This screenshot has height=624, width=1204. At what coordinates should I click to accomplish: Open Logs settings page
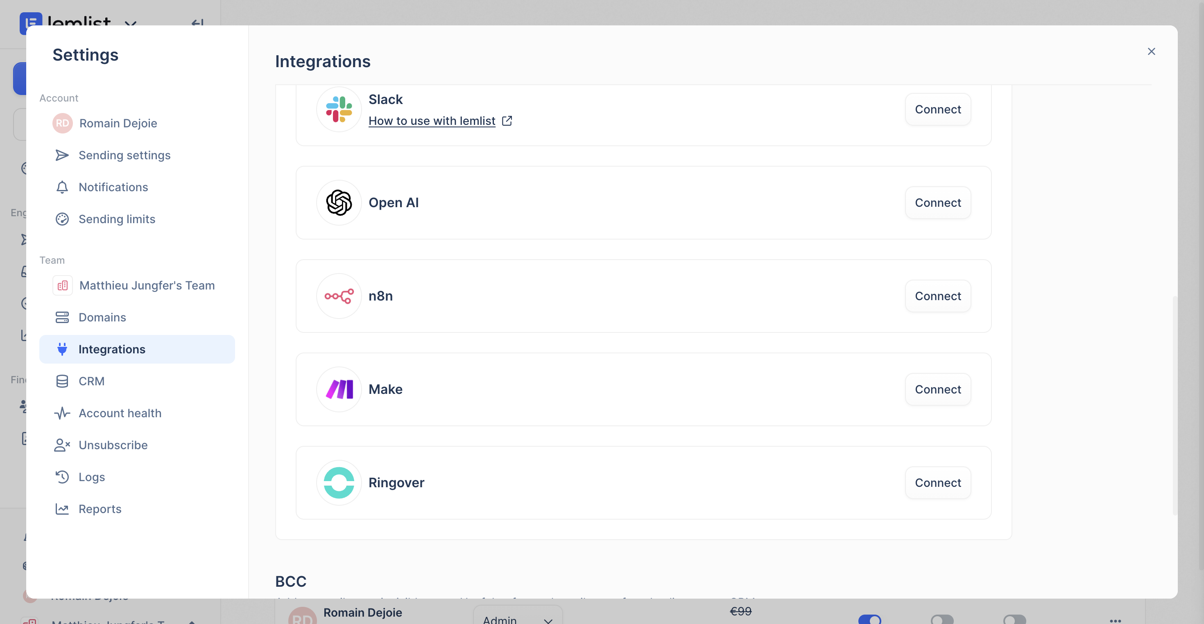(x=137, y=477)
